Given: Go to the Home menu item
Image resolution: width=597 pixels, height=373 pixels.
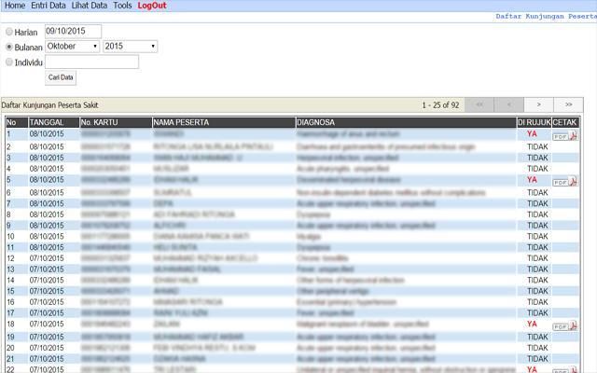Looking at the screenshot, I should (15, 6).
